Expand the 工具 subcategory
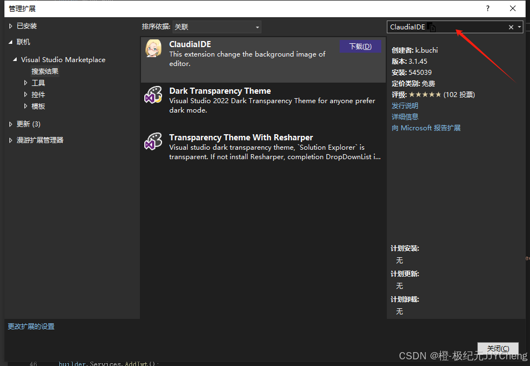530x366 pixels. point(26,83)
